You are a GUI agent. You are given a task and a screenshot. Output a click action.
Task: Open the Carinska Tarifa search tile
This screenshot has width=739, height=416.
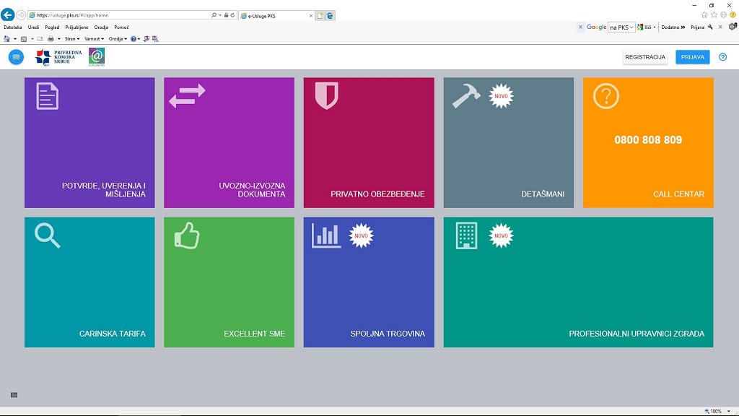89,282
